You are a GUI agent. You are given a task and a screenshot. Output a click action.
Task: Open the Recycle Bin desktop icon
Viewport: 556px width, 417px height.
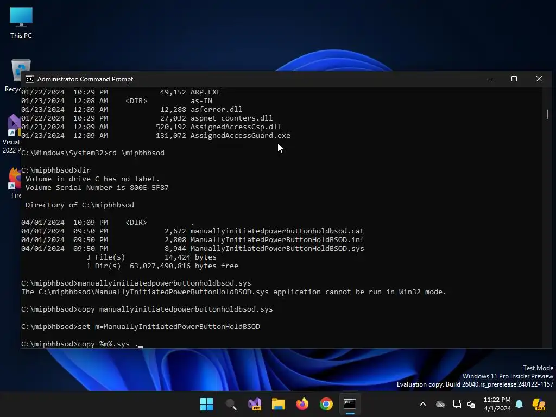tap(14, 75)
